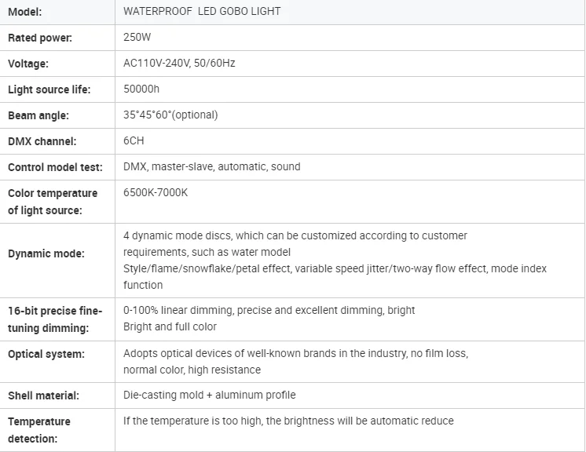Select the 35°45°60°(optional) beam angle value
This screenshot has height=452, width=586.
[x=170, y=115]
